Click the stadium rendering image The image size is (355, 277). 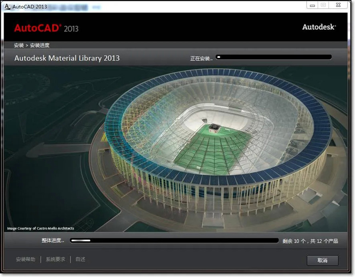[x=175, y=149]
